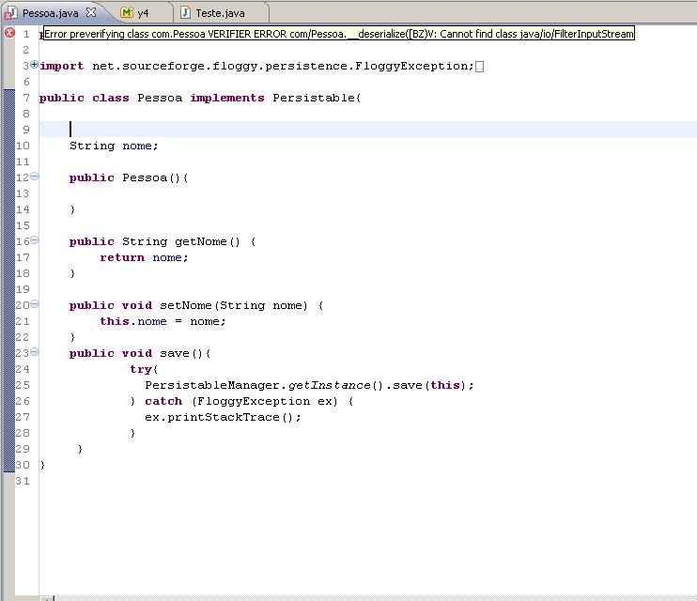Click the y4 tab icon
This screenshot has height=601, width=697.
pos(127,12)
